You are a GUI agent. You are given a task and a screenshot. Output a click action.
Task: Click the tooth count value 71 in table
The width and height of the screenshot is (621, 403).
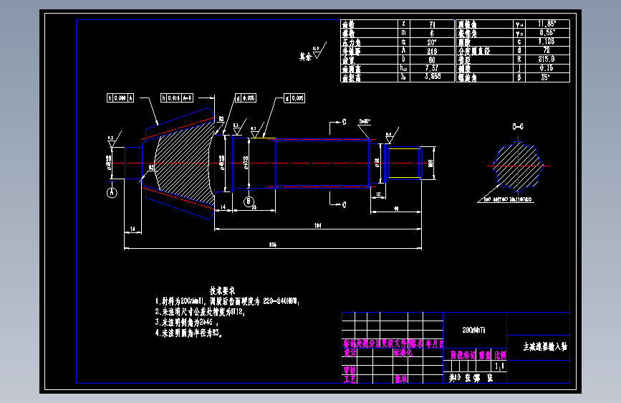pyautogui.click(x=432, y=24)
